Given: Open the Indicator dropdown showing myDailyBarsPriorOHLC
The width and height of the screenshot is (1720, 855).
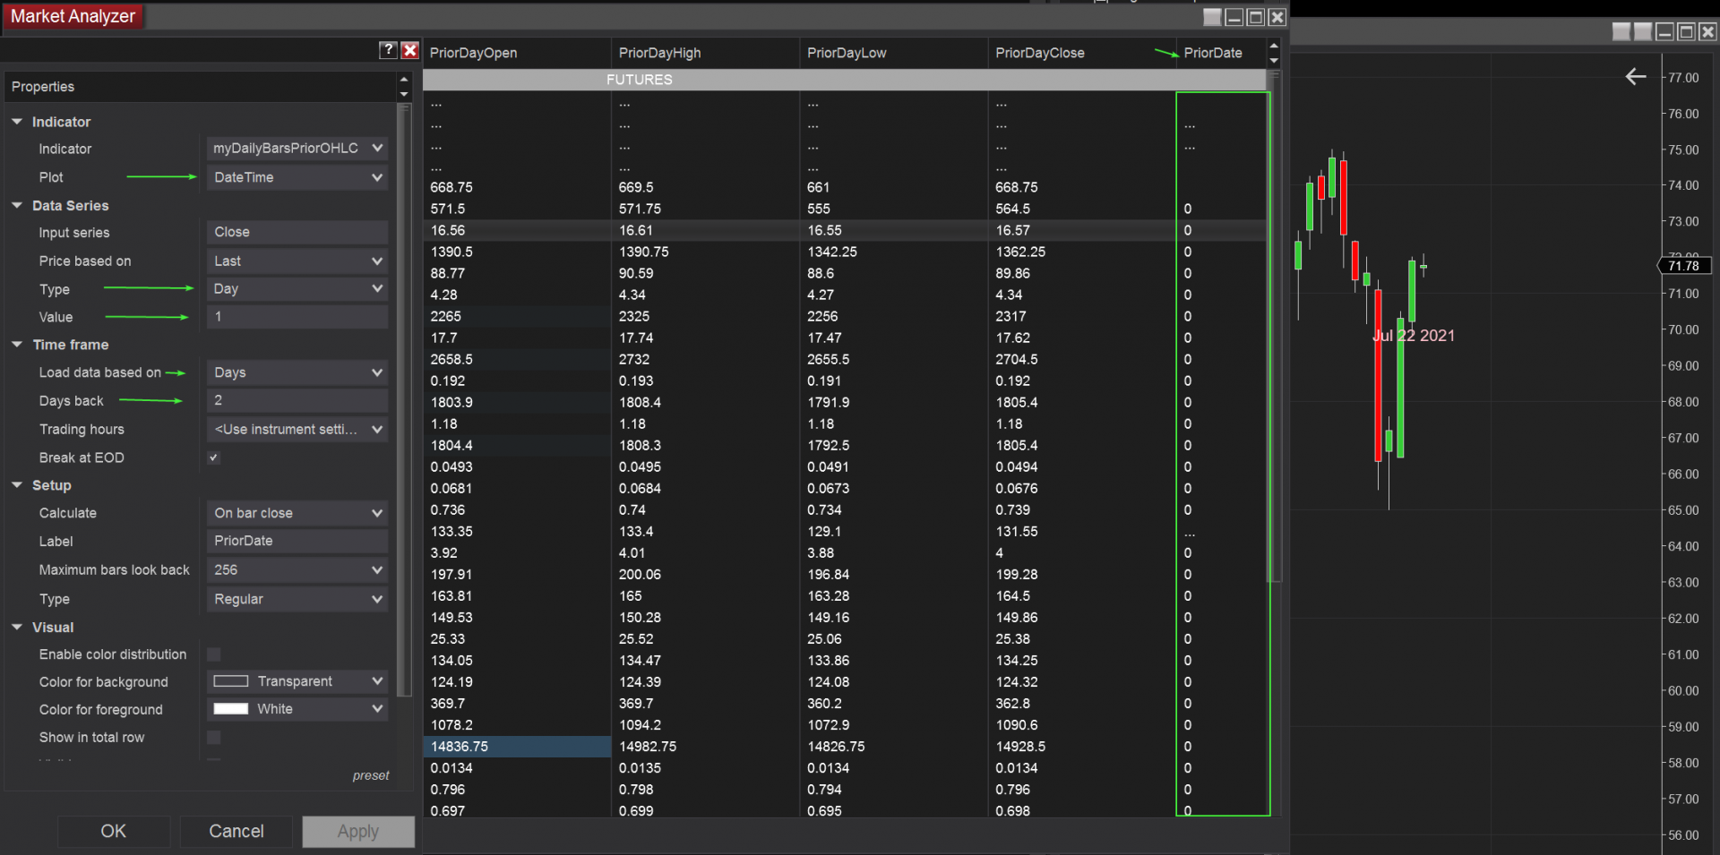Looking at the screenshot, I should [297, 149].
